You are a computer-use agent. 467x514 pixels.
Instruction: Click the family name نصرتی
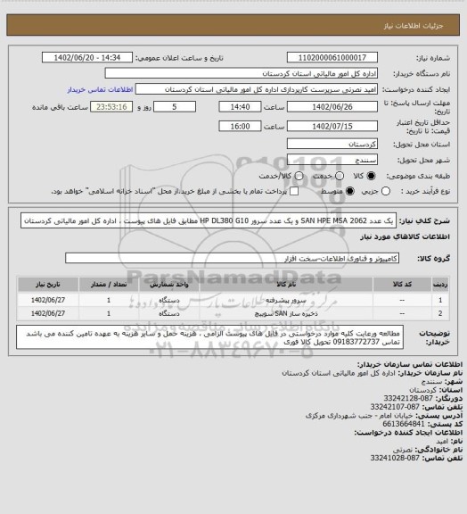pos(402,450)
